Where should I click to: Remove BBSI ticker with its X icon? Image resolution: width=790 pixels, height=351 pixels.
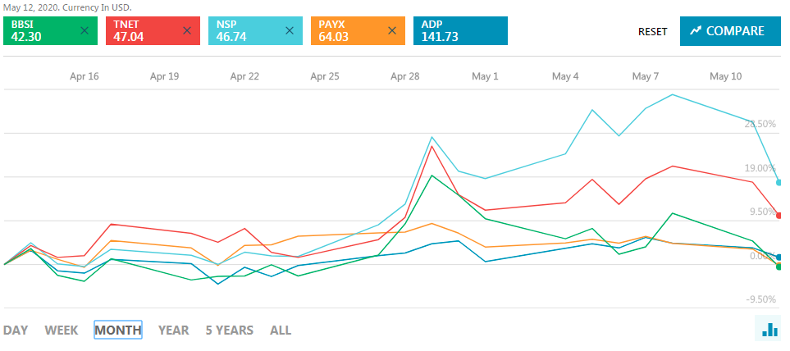pyautogui.click(x=84, y=30)
